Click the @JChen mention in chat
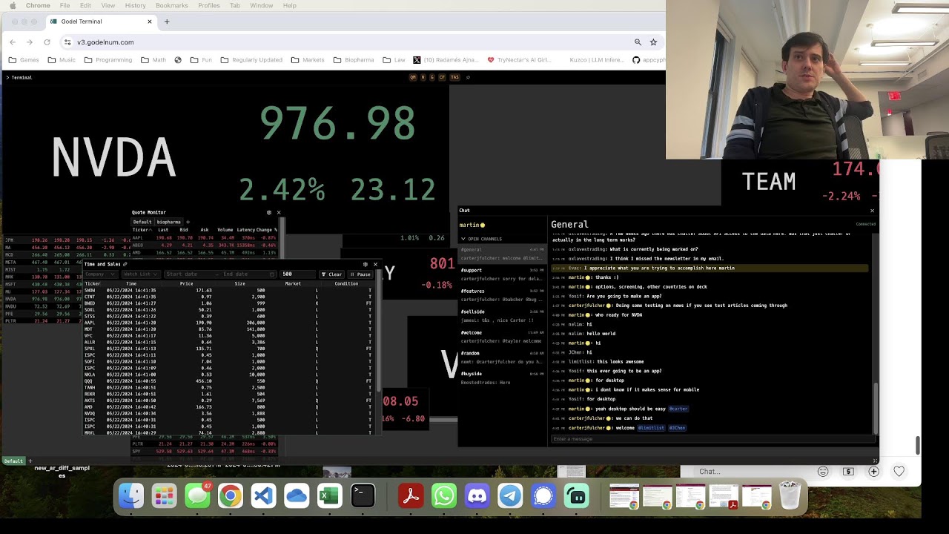The height and width of the screenshot is (534, 949). 677,428
